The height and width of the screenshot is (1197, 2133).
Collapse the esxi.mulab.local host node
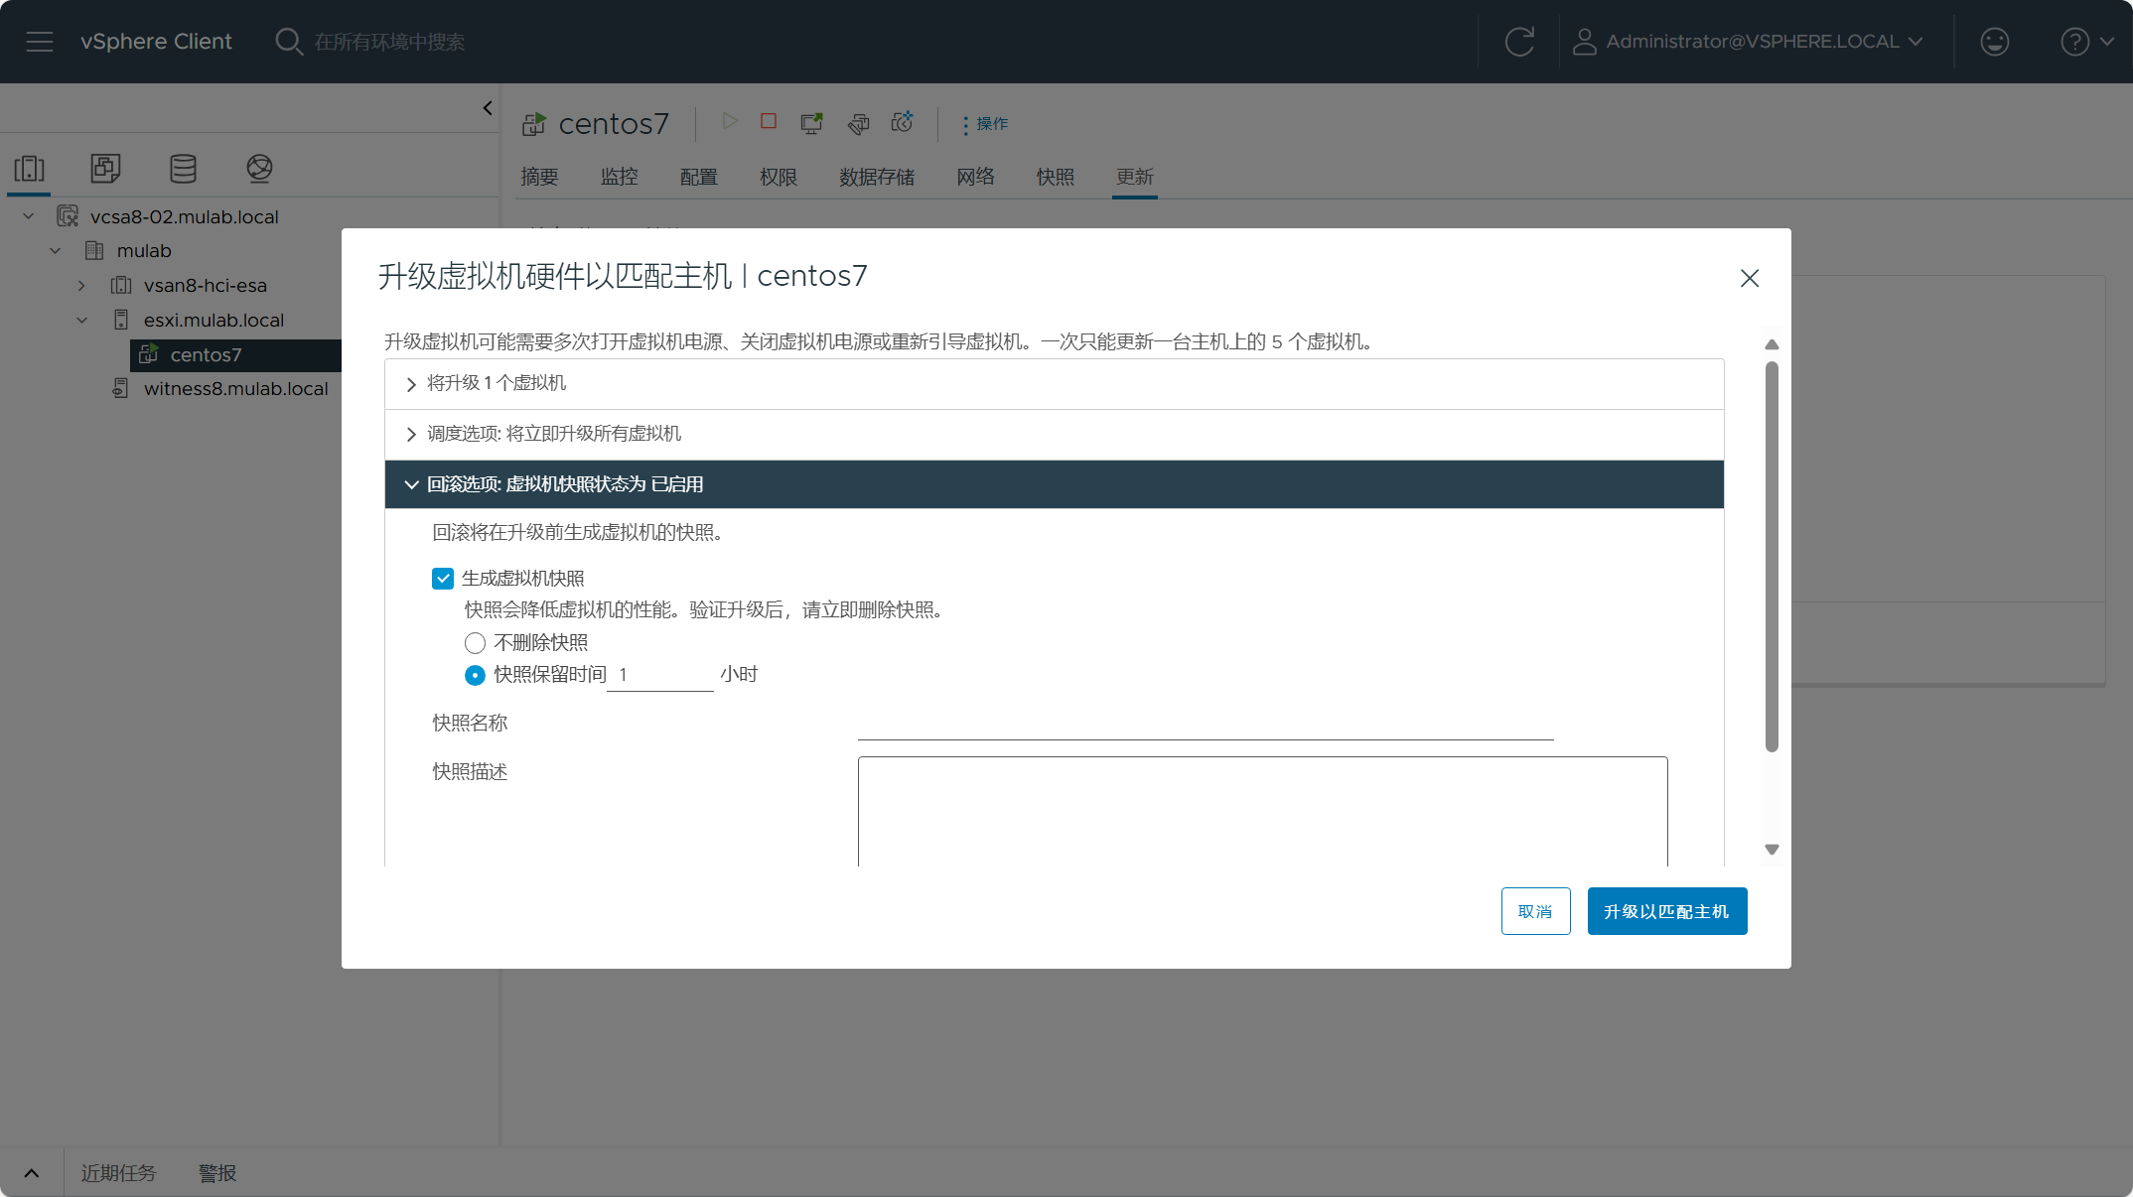click(x=82, y=320)
